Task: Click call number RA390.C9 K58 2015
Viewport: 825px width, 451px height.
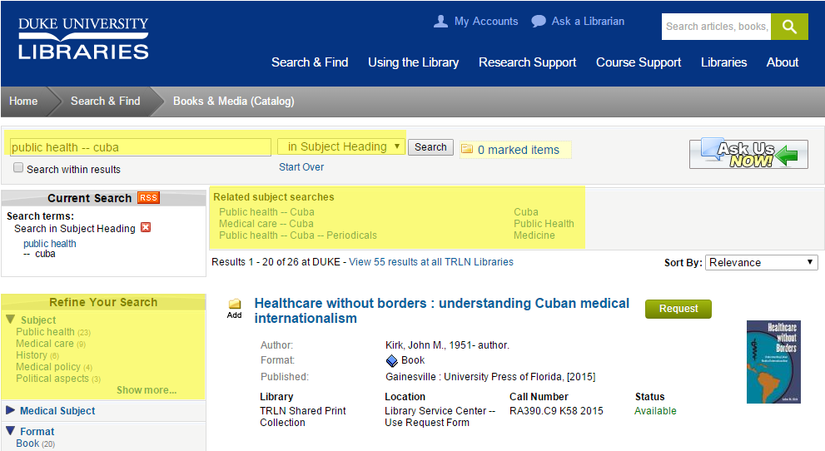Action: click(556, 410)
